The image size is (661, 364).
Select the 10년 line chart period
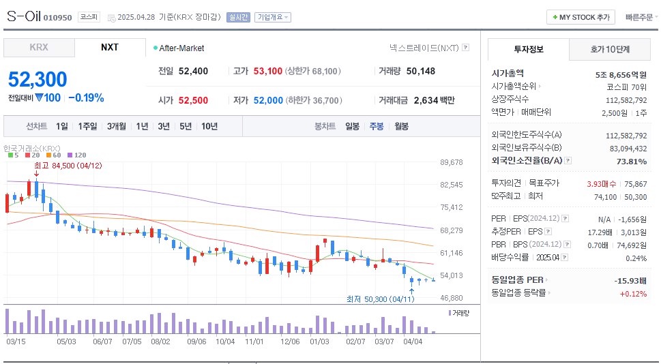click(x=209, y=126)
